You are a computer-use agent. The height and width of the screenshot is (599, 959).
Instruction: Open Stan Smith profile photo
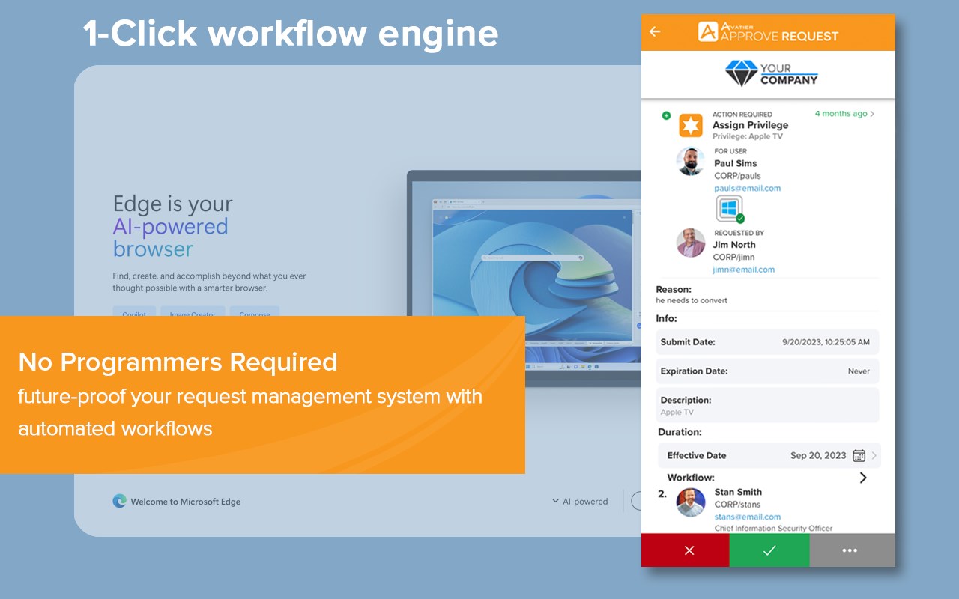pyautogui.click(x=691, y=502)
